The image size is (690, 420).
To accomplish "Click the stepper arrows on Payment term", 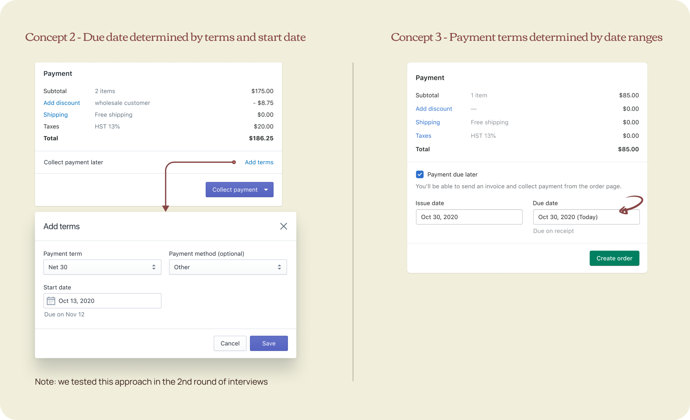I will tap(154, 267).
